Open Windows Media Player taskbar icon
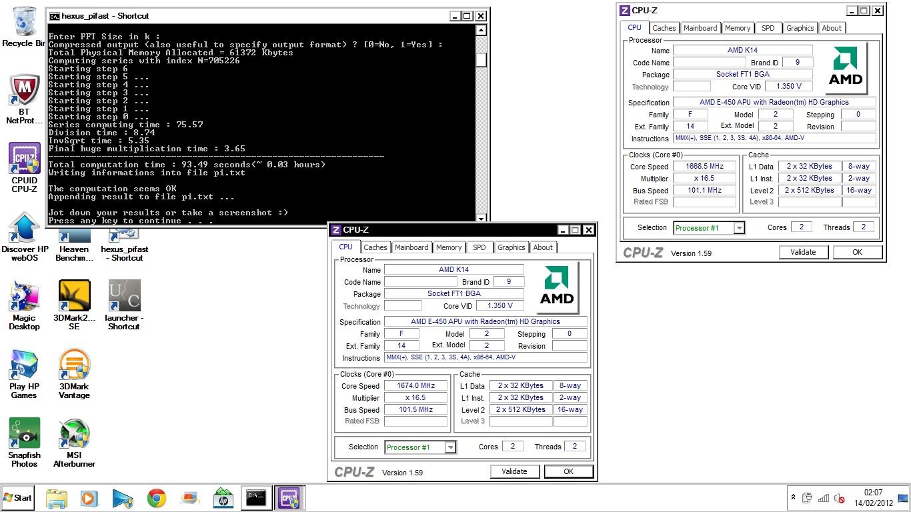Viewport: 911px width, 512px height. pos(89,498)
